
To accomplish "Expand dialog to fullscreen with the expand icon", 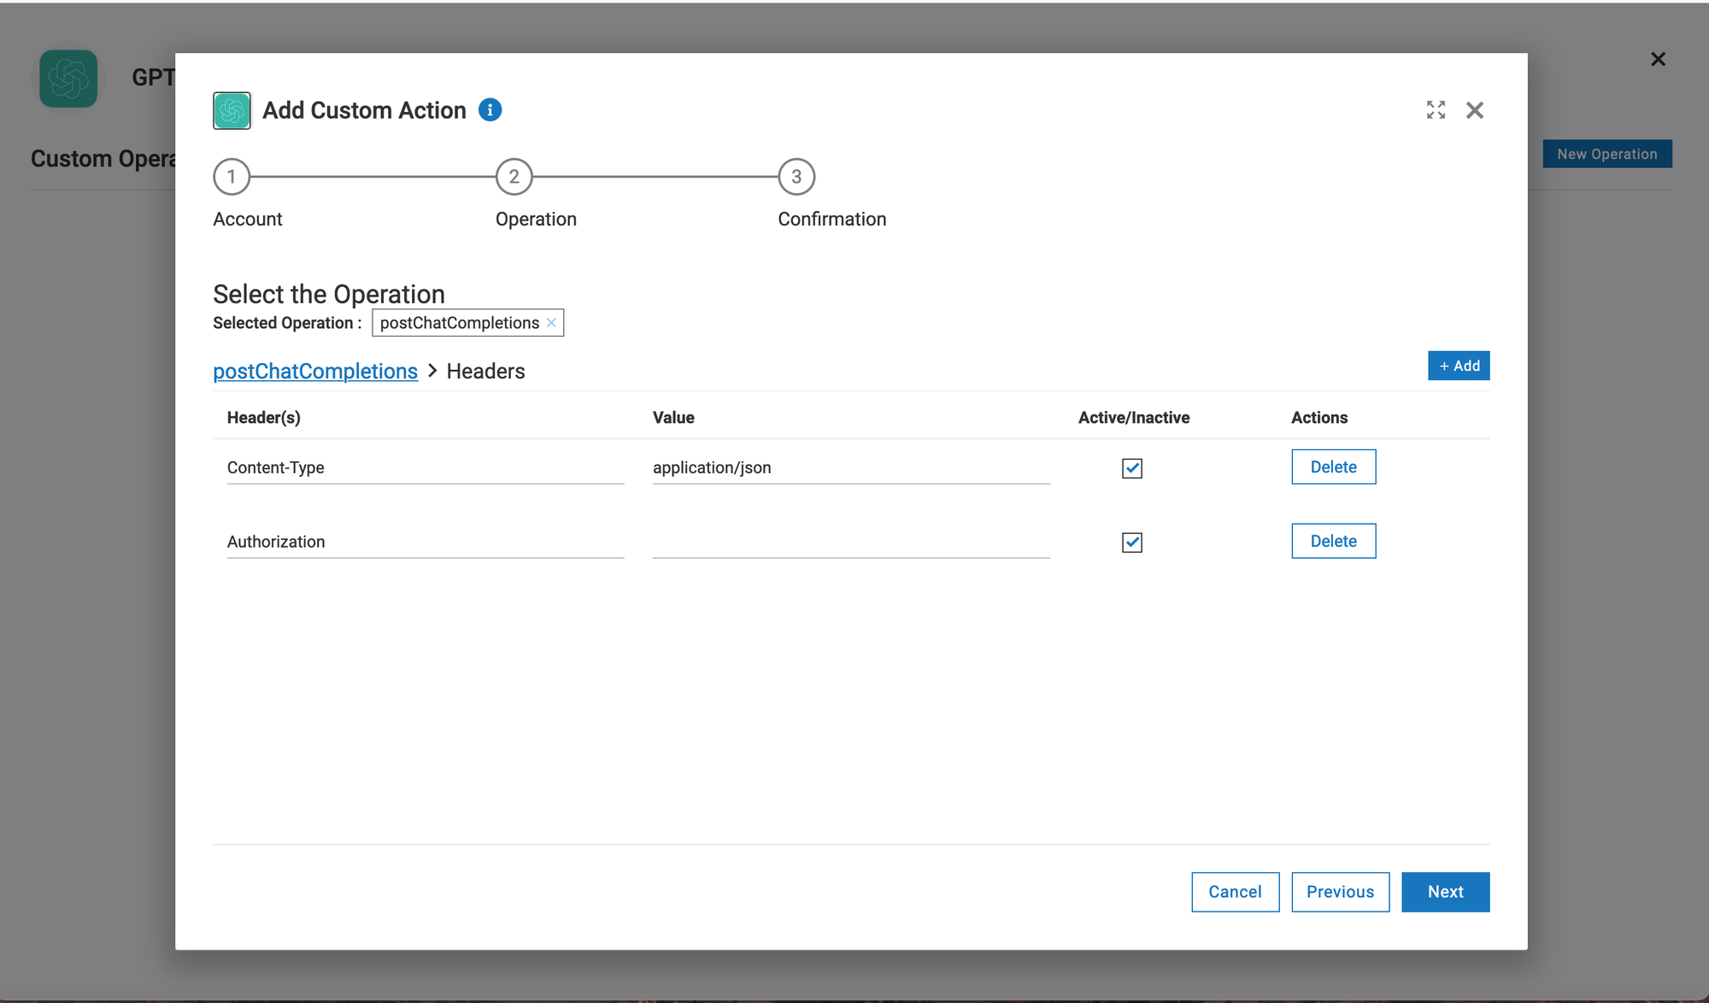I will click(1436, 110).
